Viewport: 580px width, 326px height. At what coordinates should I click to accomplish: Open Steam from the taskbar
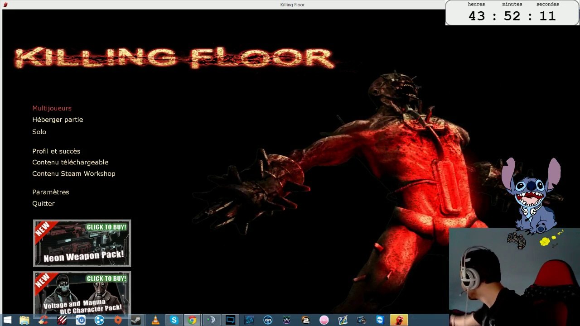pyautogui.click(x=135, y=320)
